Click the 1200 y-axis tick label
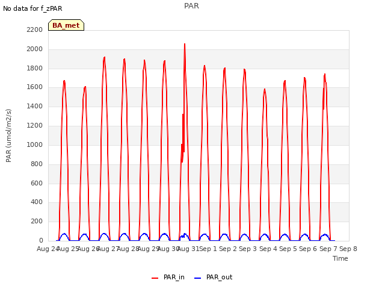385x289 pixels. (x=35, y=125)
